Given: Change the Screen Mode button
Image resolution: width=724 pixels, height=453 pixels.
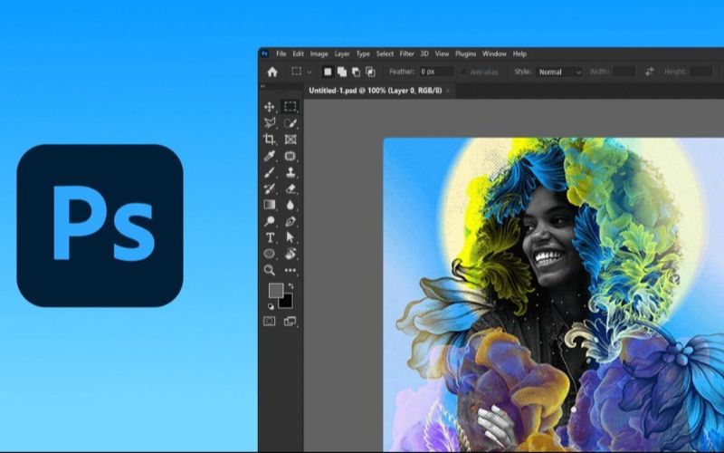Looking at the screenshot, I should click(290, 321).
